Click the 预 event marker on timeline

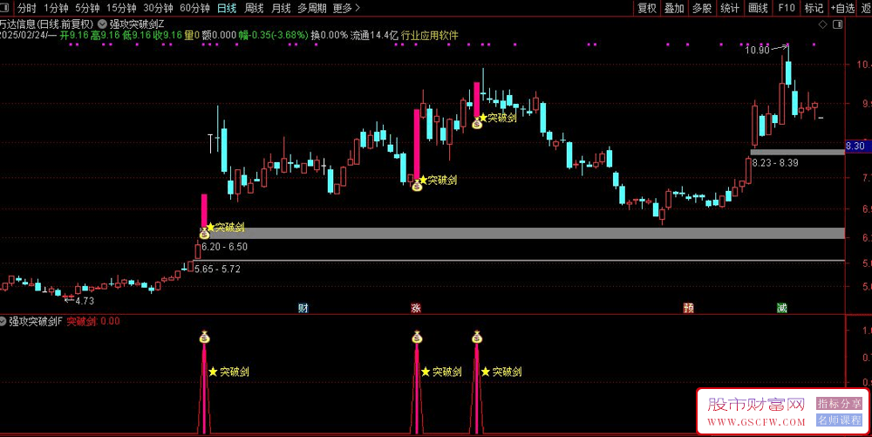tap(689, 308)
